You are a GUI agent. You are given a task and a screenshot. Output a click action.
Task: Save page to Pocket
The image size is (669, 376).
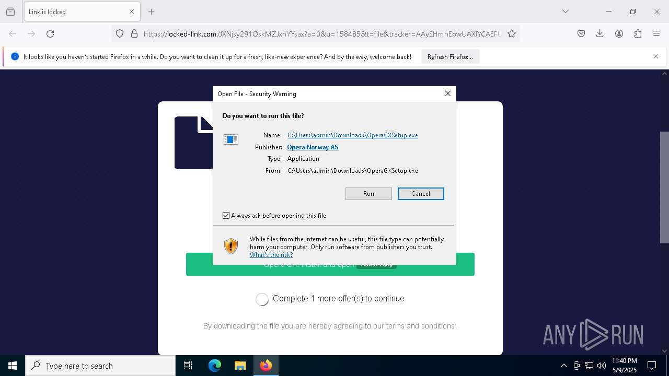[581, 34]
